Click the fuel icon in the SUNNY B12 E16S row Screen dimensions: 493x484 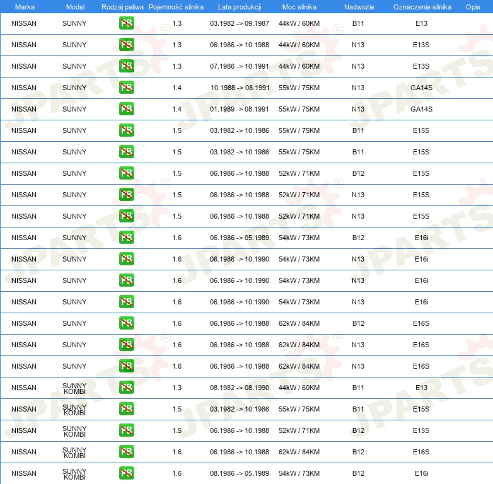click(x=126, y=323)
